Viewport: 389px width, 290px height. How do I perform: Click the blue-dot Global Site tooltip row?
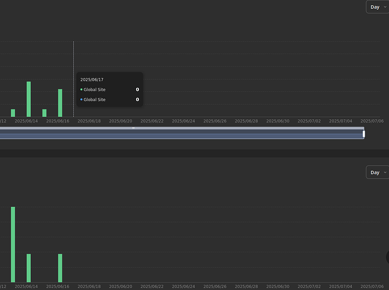pos(110,99)
